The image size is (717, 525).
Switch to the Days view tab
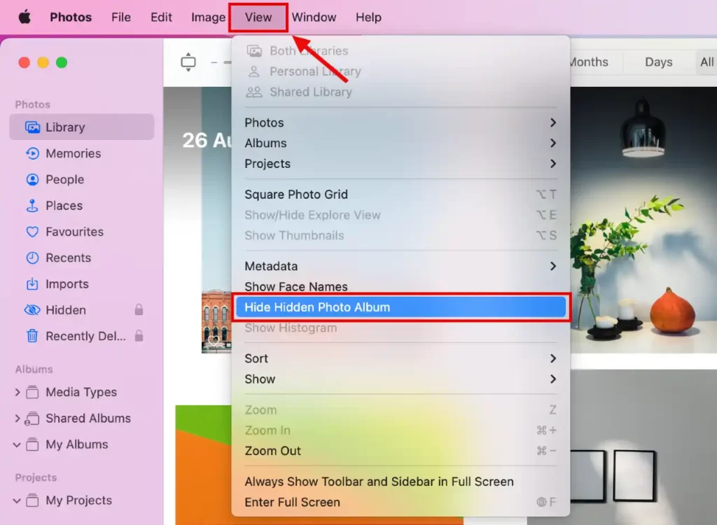pyautogui.click(x=658, y=62)
